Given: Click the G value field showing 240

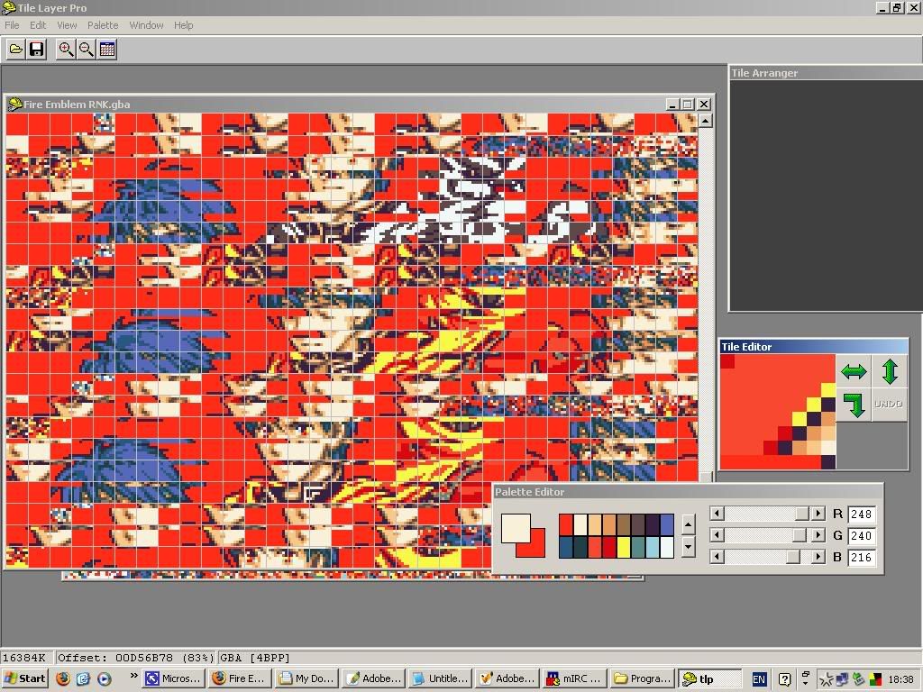Looking at the screenshot, I should point(861,536).
